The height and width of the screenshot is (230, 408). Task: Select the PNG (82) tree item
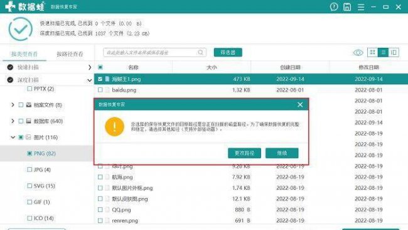point(45,153)
